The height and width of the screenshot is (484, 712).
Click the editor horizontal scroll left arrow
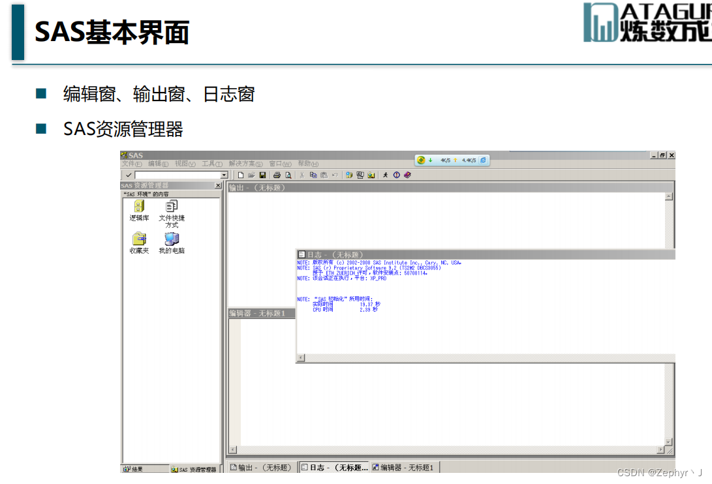(233, 450)
